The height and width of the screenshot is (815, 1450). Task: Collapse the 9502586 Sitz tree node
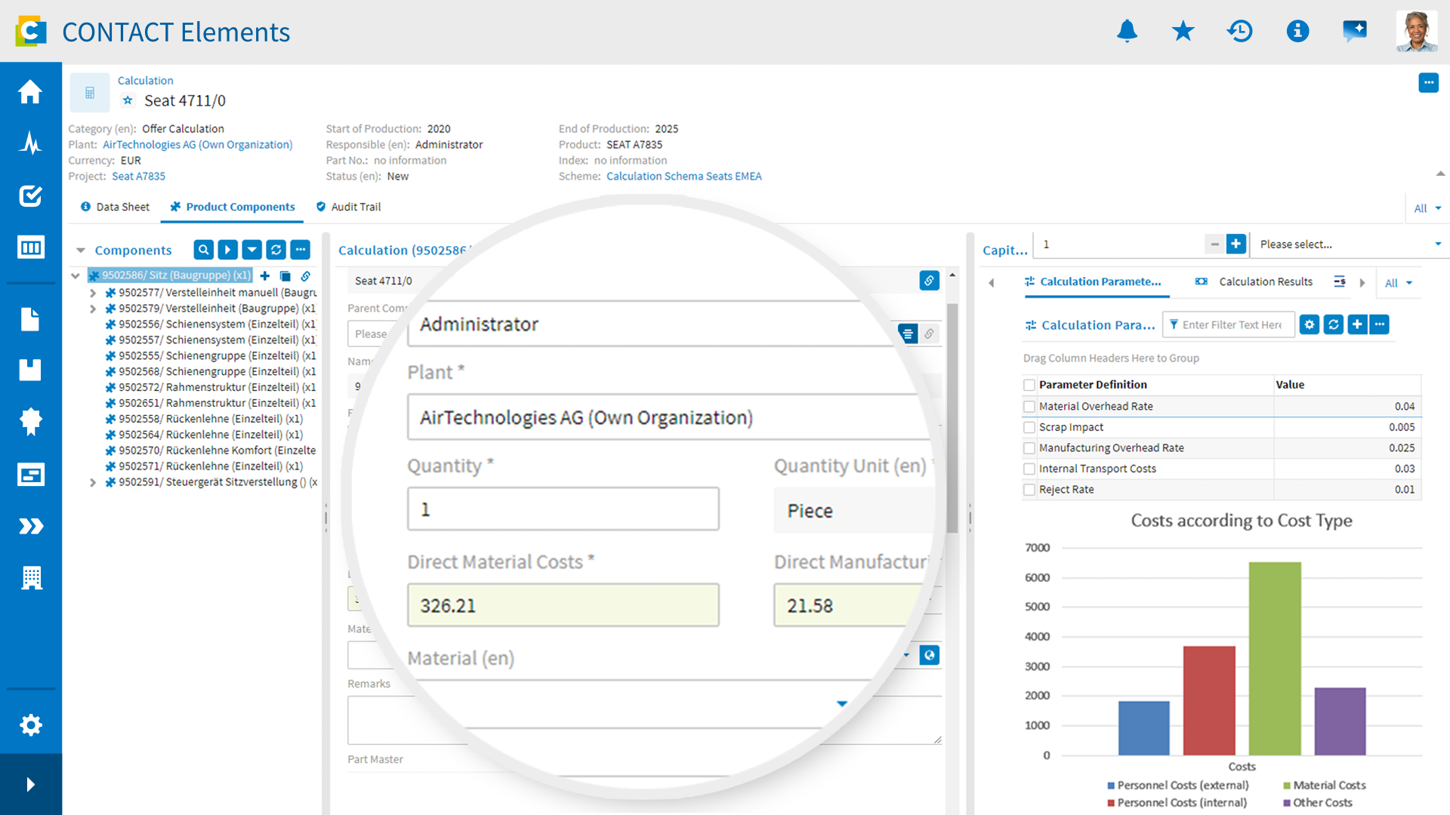point(76,276)
